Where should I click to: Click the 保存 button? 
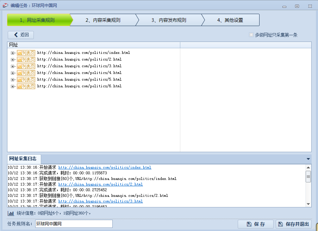[x=256, y=224]
